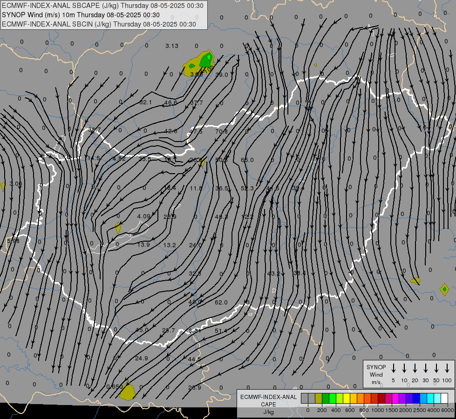Click the SYNOP Wind m/s legend label

[376, 374]
